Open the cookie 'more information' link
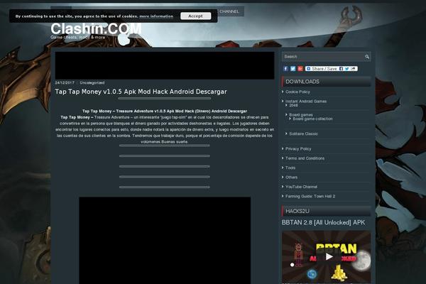426x284 pixels. 156,16
